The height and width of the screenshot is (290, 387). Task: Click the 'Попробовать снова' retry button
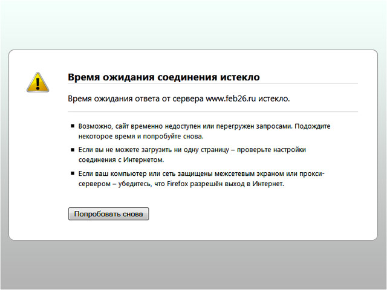pyautogui.click(x=109, y=214)
